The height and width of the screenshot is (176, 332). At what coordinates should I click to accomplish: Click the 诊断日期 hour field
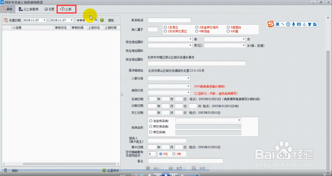coord(193,106)
